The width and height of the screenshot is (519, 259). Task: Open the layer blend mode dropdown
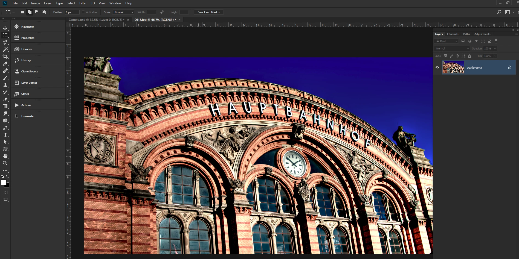(x=452, y=48)
